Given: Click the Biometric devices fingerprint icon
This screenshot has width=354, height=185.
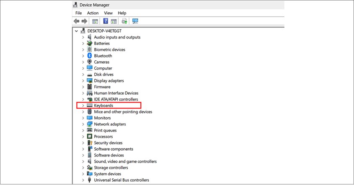Looking at the screenshot, I should (x=90, y=49).
